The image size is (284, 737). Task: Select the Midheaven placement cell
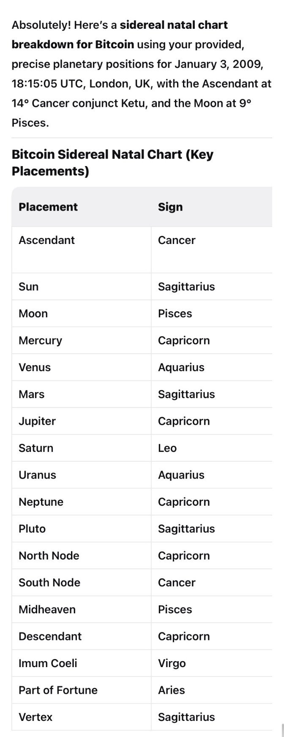coord(47,610)
